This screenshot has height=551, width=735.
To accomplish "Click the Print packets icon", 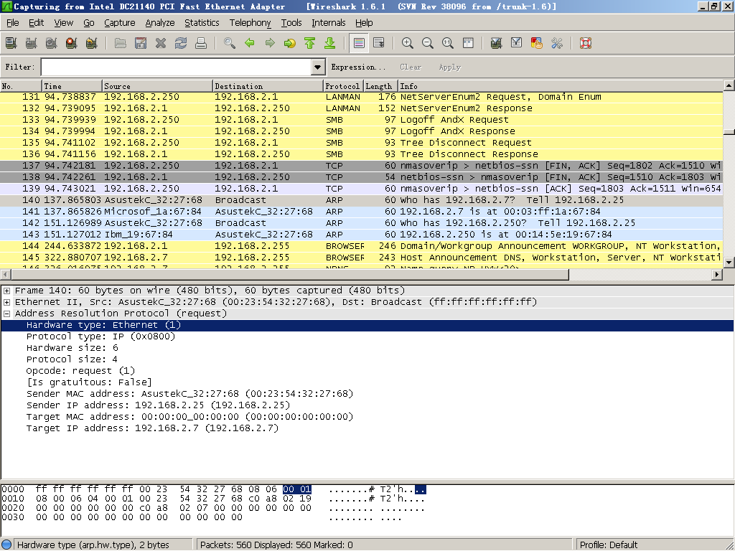I will [201, 43].
